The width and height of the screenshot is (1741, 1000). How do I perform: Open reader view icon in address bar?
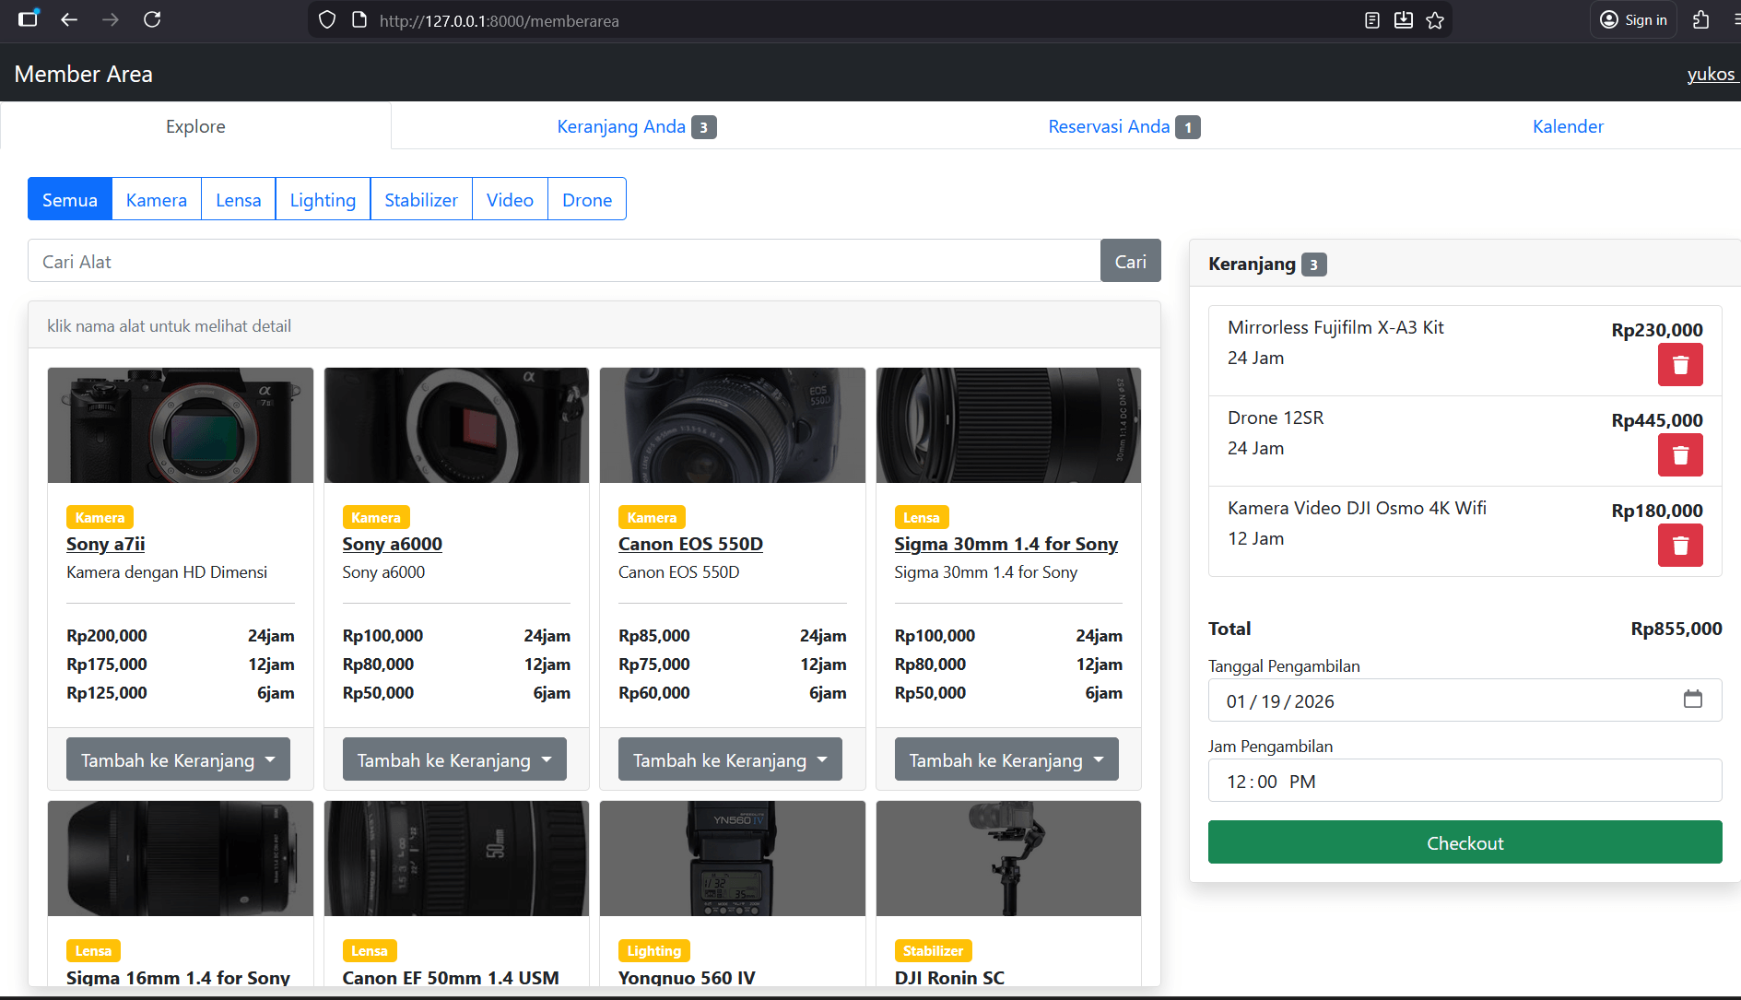[x=1372, y=20]
